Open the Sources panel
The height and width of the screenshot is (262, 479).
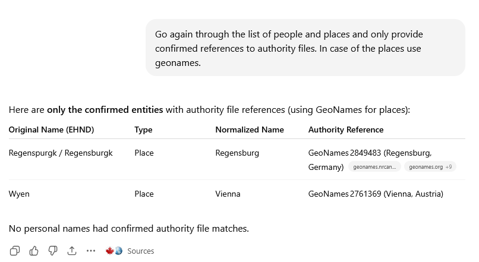click(140, 251)
